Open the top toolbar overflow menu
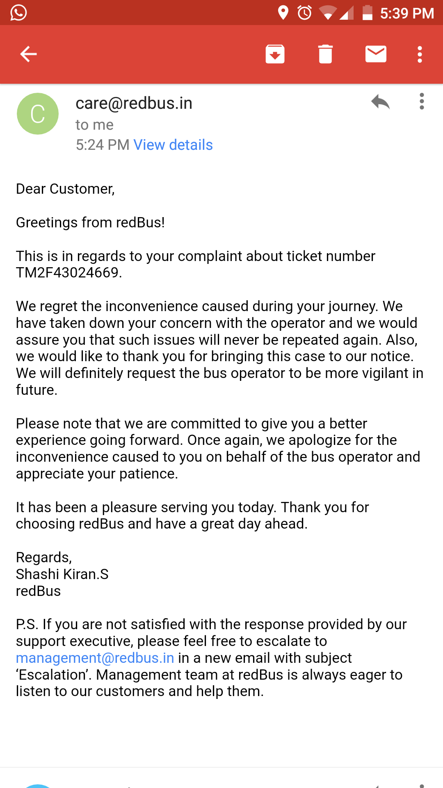Viewport: 443px width, 788px height. tap(420, 54)
